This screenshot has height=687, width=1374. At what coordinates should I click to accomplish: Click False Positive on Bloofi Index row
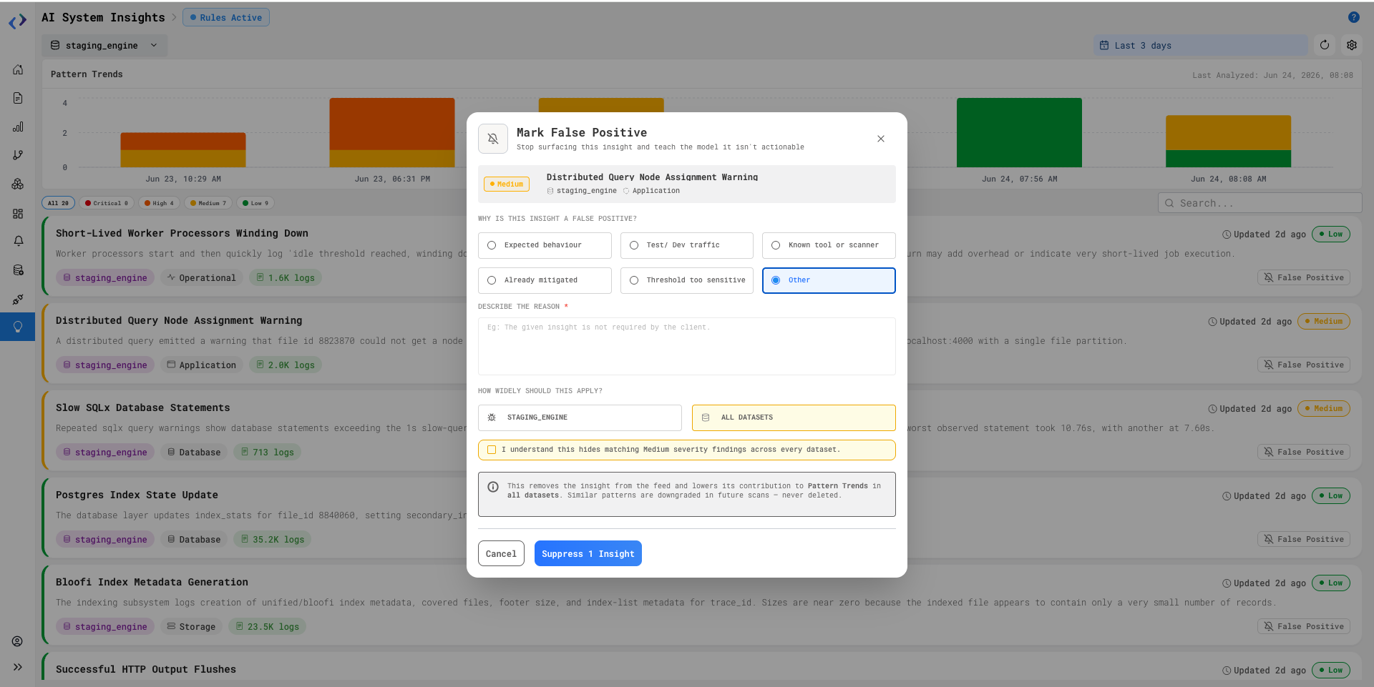[1304, 626]
